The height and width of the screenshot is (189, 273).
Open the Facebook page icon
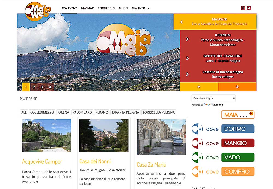pos(243,8)
